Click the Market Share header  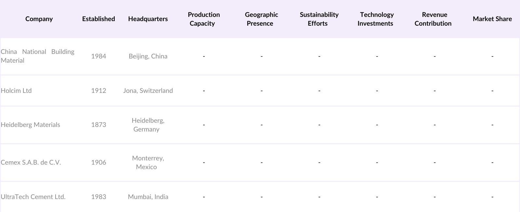(x=492, y=19)
